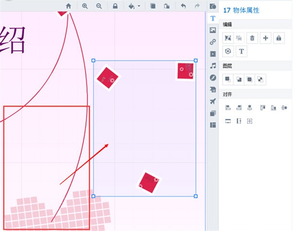
Task: Click the 图层 section header
Action: pos(227,66)
